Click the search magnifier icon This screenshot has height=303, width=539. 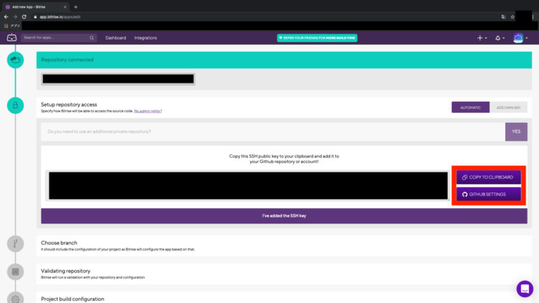coord(92,38)
